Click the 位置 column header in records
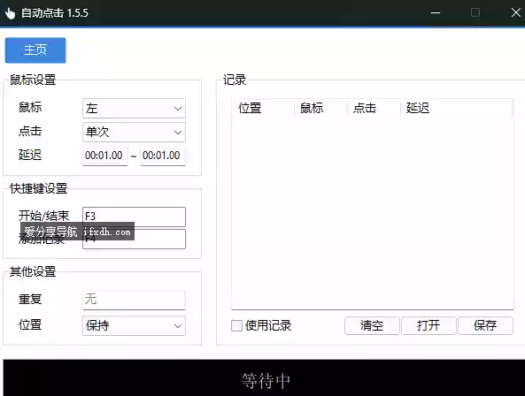This screenshot has height=396, width=525. pos(263,108)
